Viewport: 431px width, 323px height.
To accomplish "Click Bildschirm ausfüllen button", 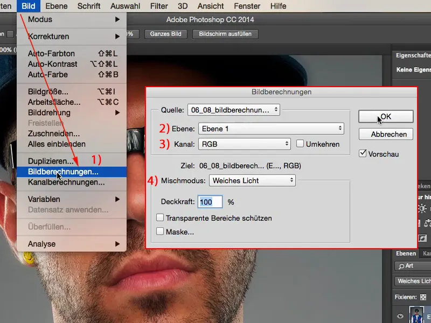I will 225,34.
